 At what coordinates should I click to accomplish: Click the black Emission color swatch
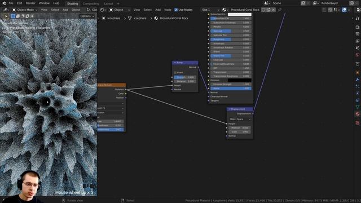coord(239,80)
